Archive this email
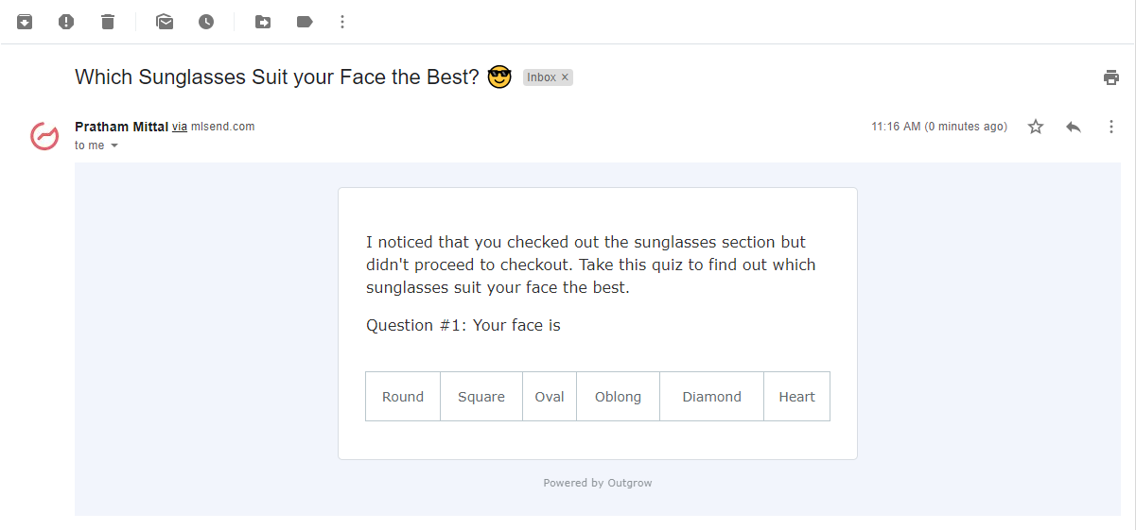 [x=25, y=22]
